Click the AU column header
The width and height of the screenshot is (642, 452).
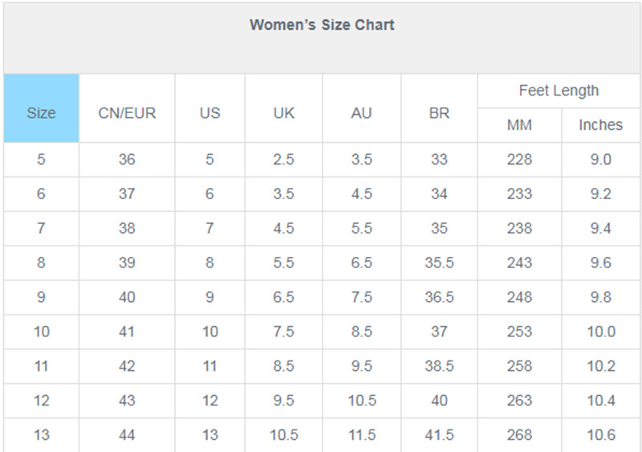pos(362,108)
